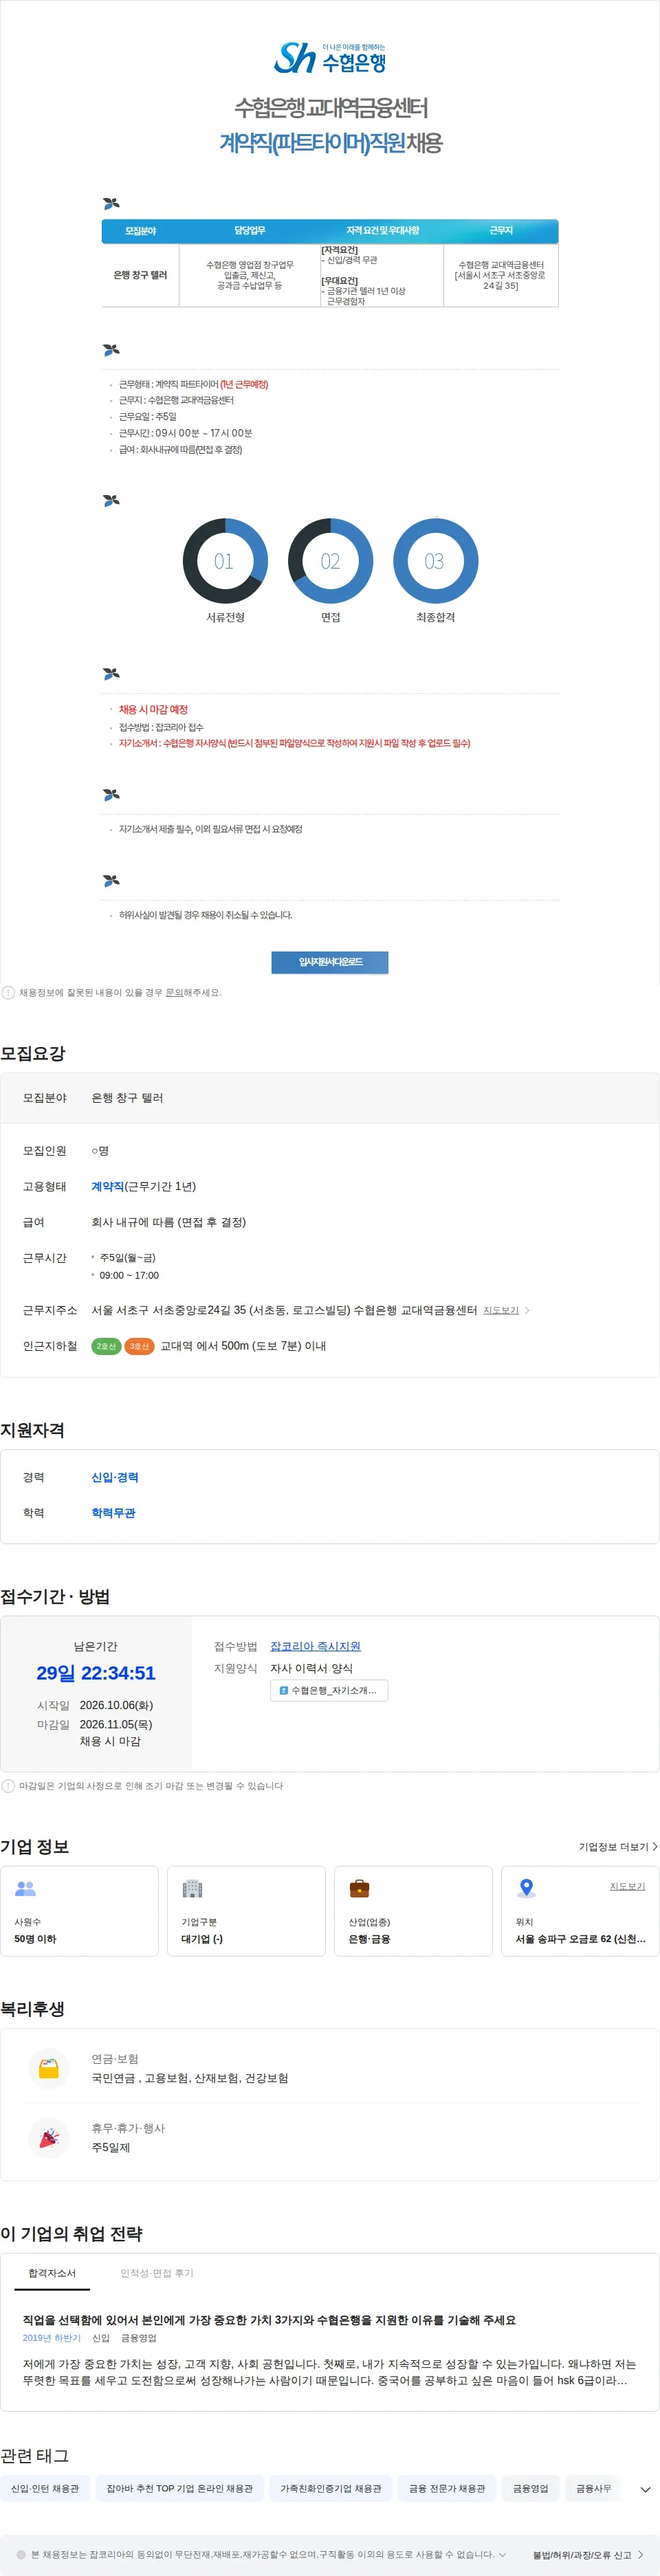Click the 사원수 people icon
The width and height of the screenshot is (660, 2576).
tap(26, 1888)
